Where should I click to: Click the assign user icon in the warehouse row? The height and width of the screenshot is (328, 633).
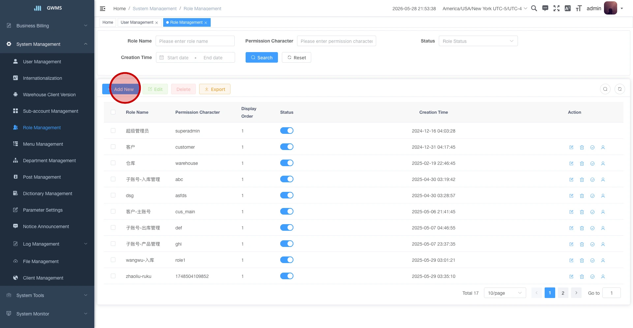tap(603, 164)
